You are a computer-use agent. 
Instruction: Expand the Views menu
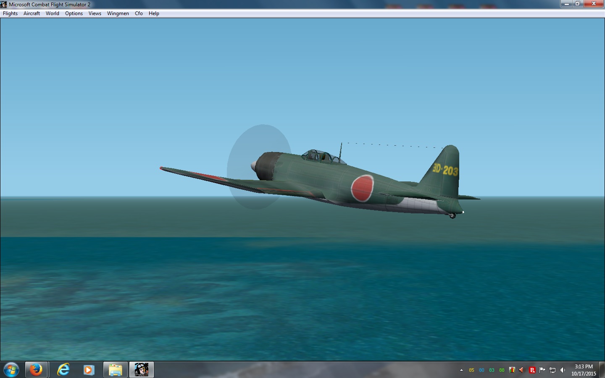coord(95,13)
